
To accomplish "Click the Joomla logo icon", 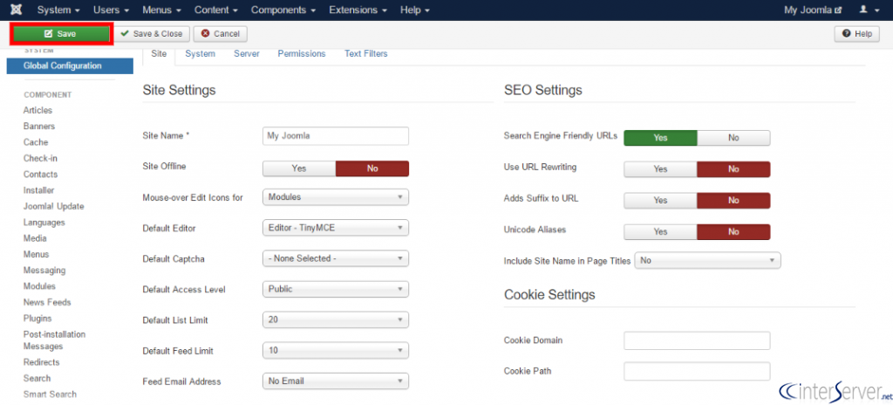I will coord(17,10).
